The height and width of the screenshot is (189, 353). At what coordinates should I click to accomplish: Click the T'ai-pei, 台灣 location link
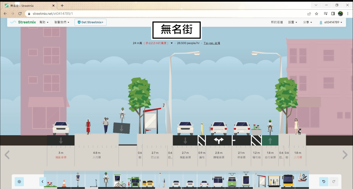[x=212, y=43]
